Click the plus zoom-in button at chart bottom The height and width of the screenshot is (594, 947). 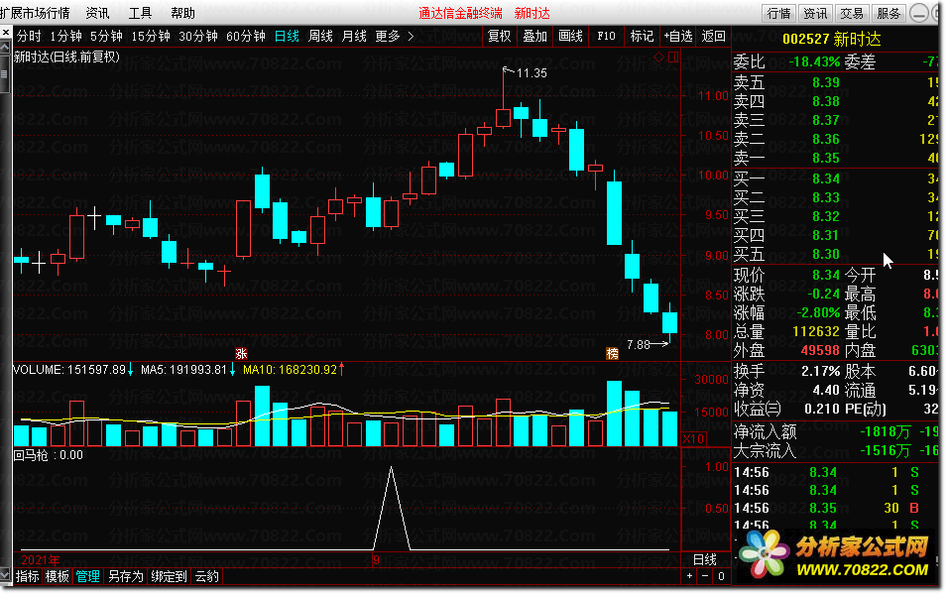tap(690, 576)
